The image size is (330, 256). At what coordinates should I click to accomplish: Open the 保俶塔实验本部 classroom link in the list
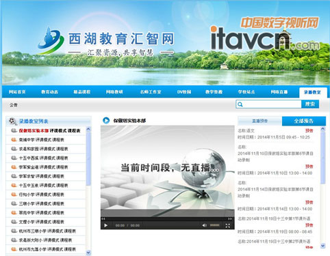pos(34,131)
